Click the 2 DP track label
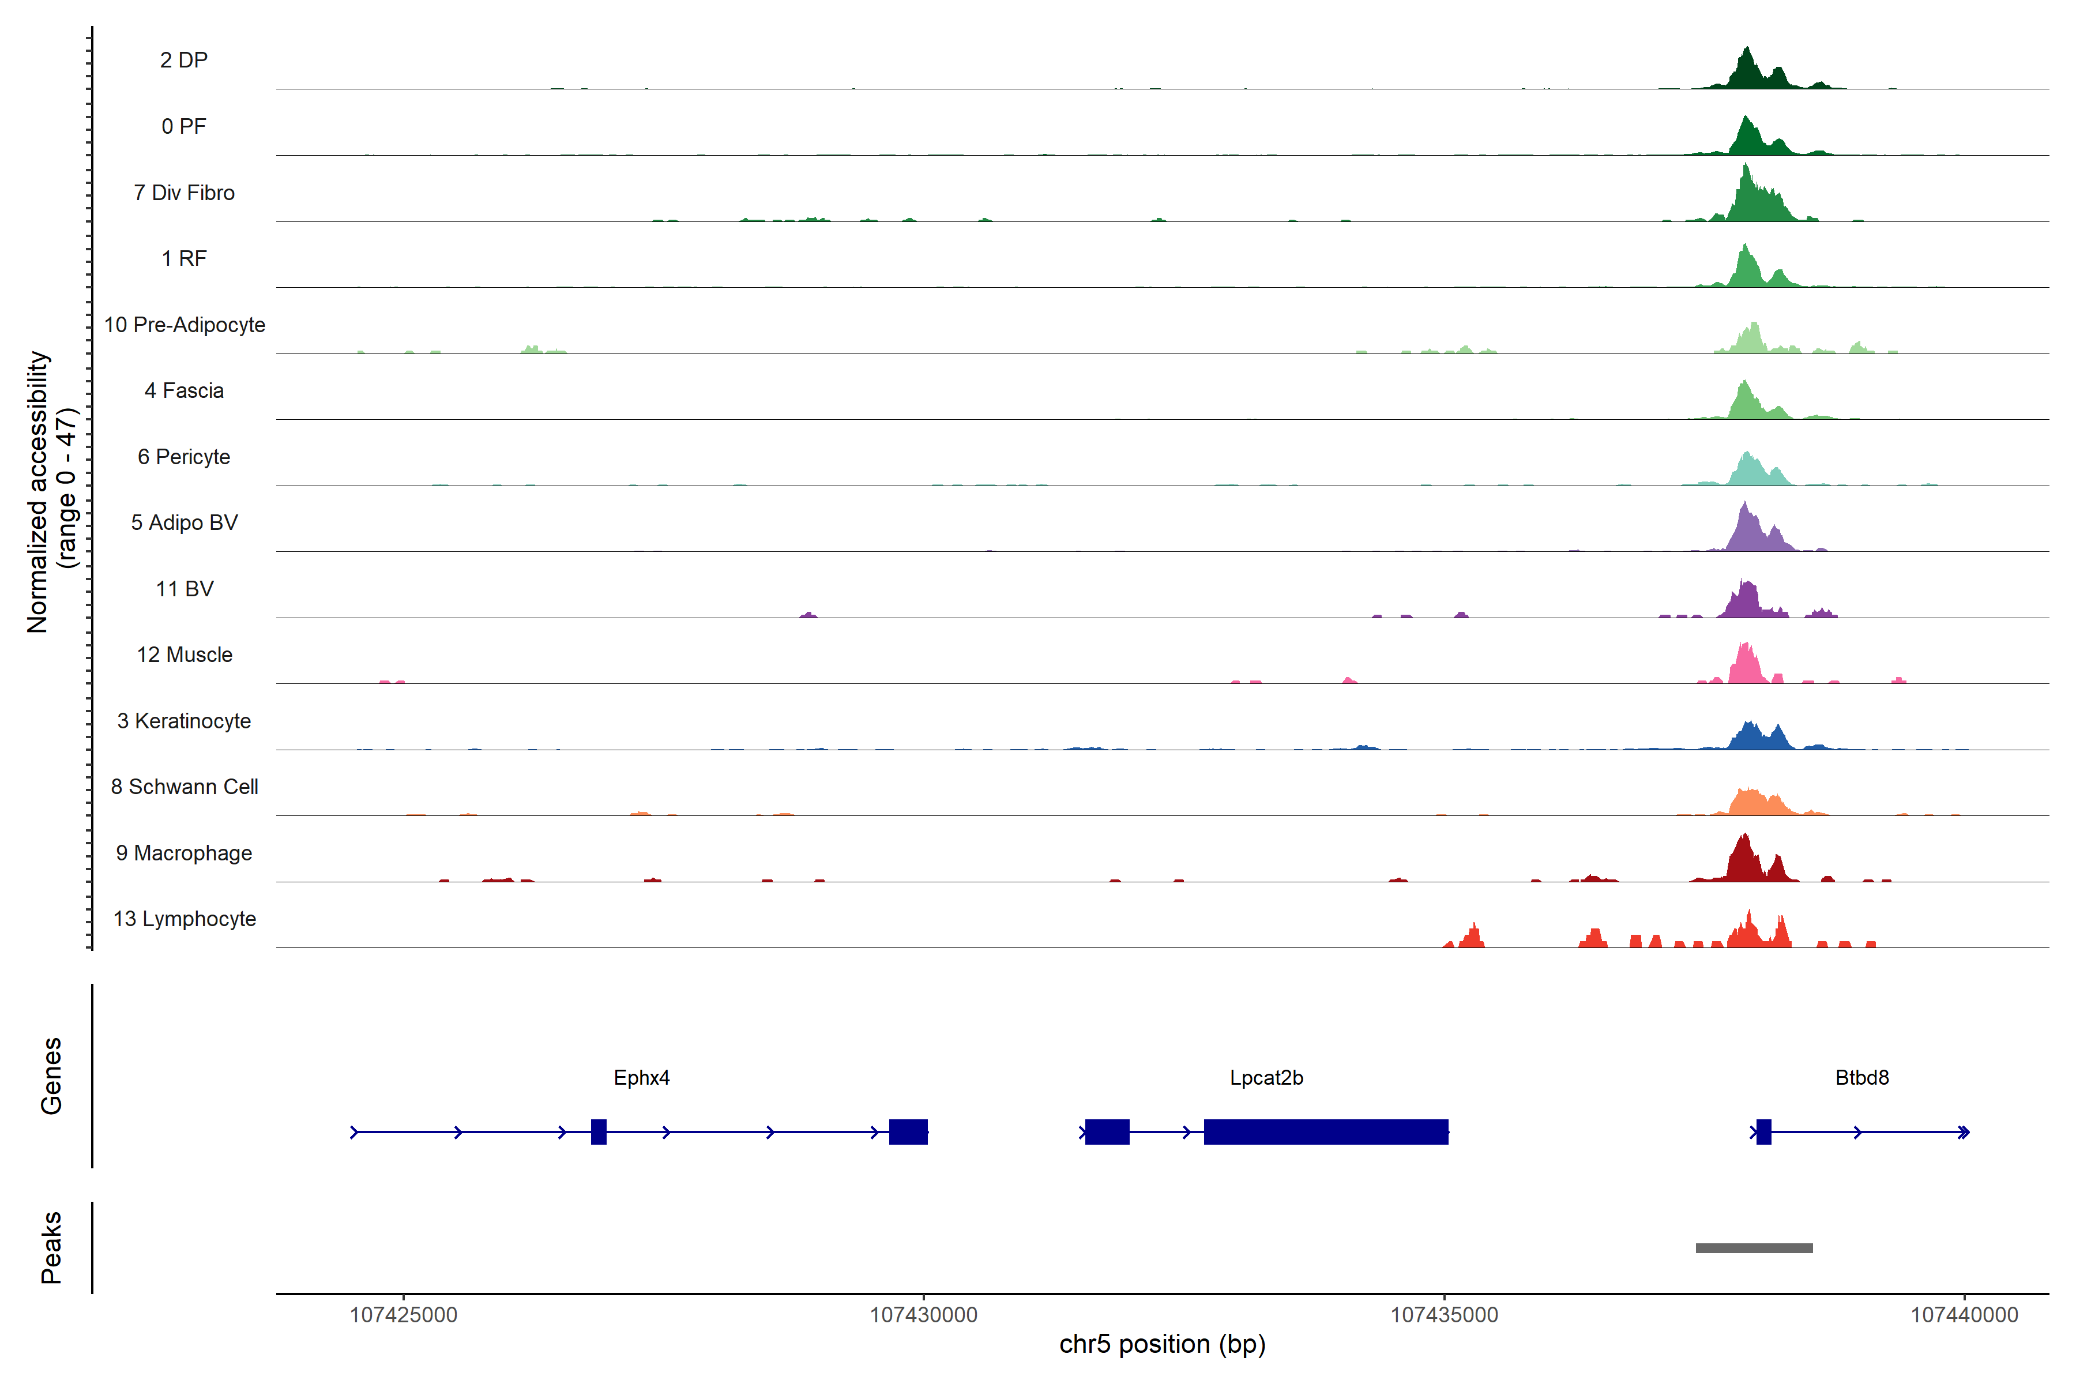 tap(183, 60)
